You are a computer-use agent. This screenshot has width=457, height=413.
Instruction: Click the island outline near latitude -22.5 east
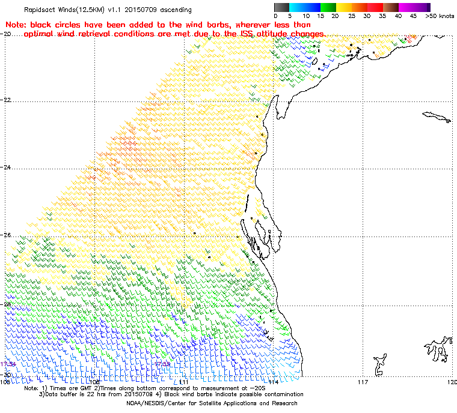click(x=437, y=117)
